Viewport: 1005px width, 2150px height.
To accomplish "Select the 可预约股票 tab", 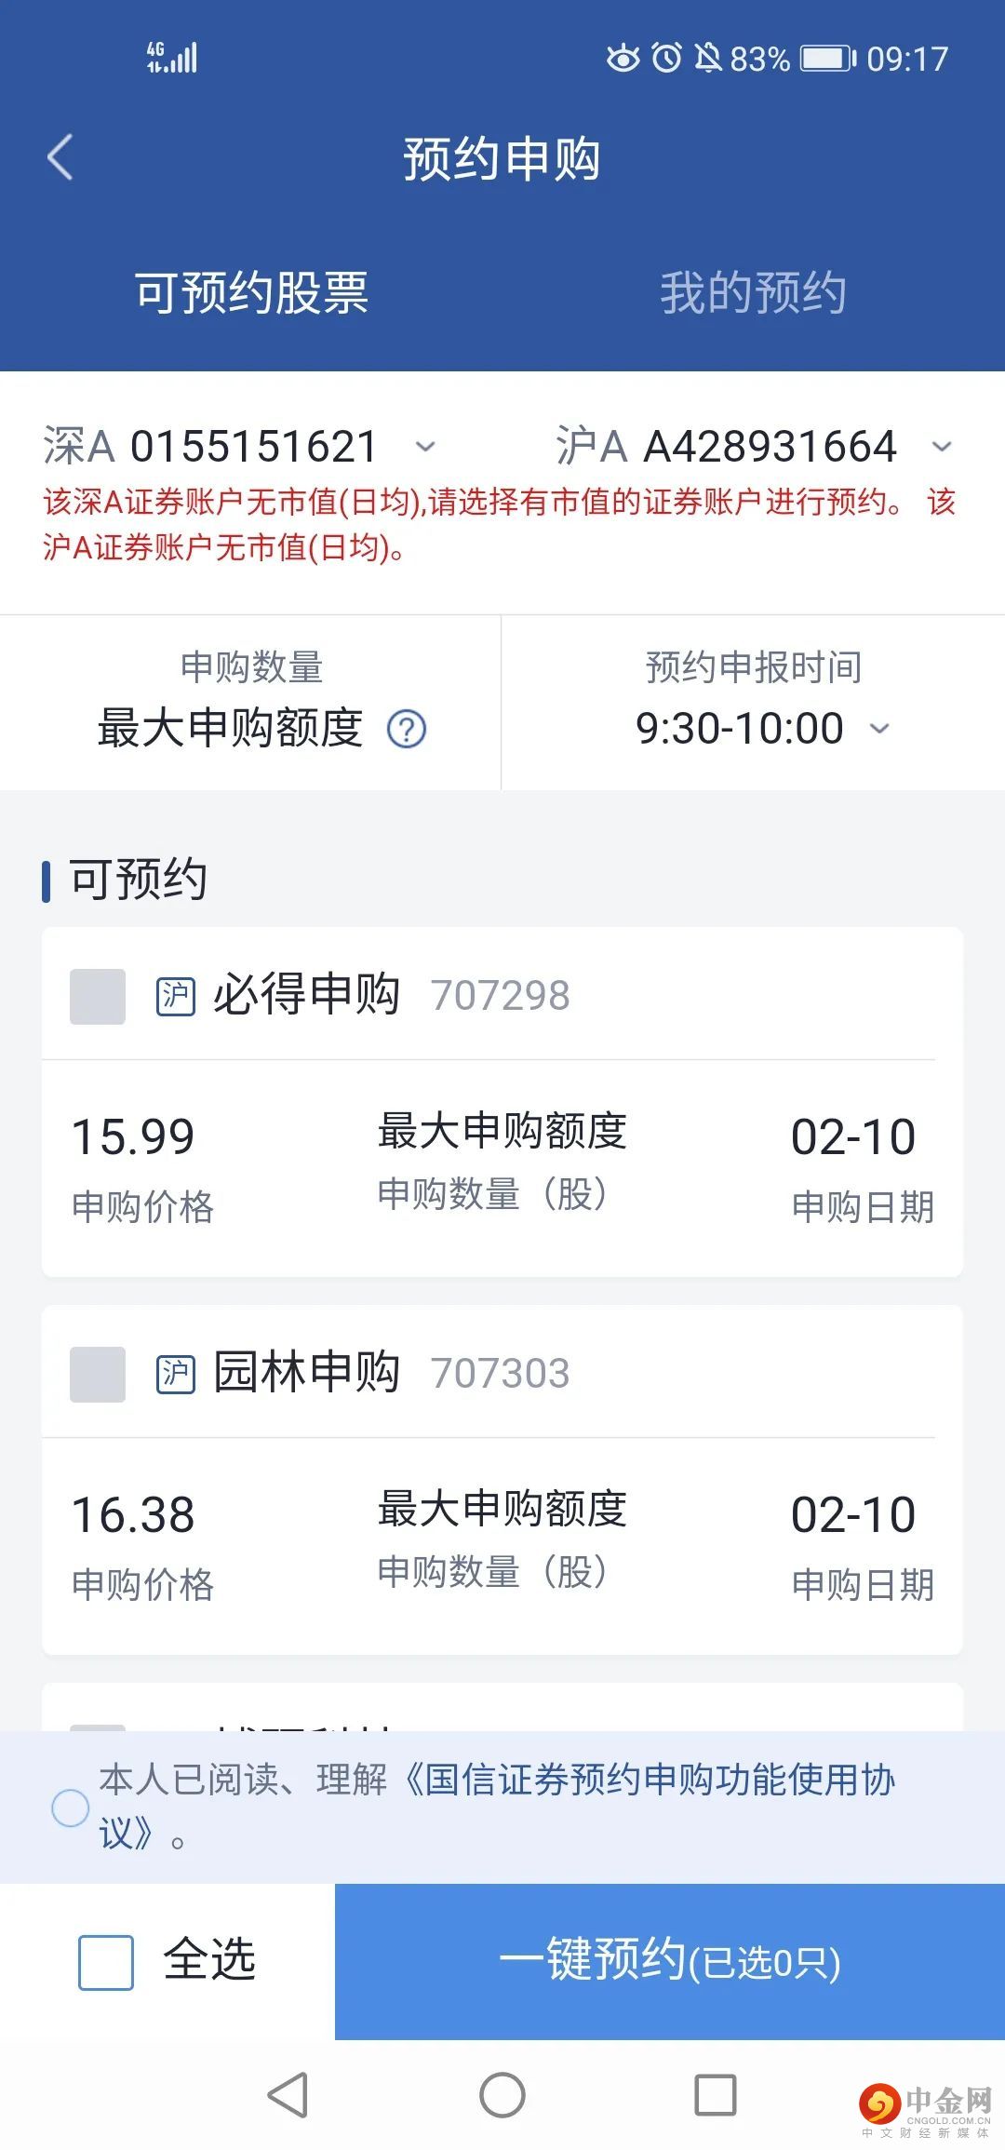I will point(251,293).
